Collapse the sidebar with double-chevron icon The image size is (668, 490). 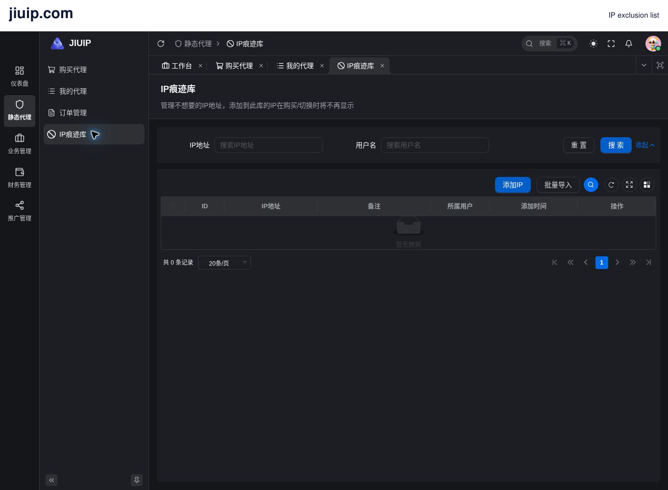[51, 480]
